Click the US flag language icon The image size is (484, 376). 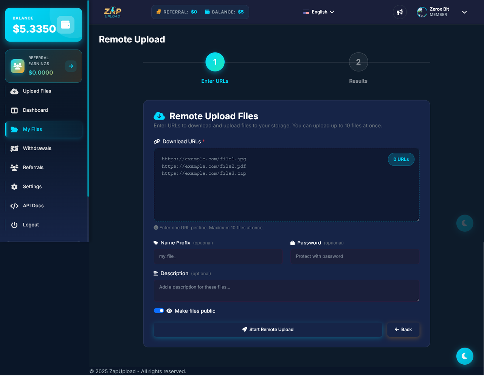click(306, 12)
